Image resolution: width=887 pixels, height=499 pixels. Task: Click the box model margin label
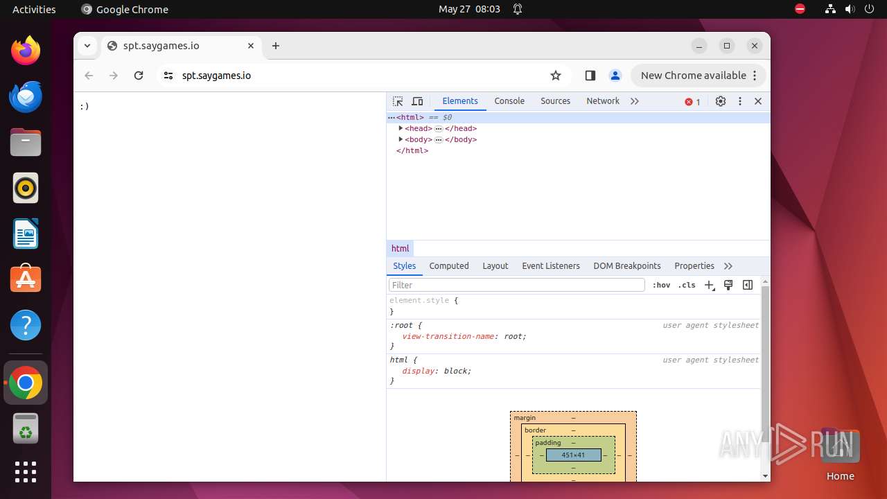[525, 418]
